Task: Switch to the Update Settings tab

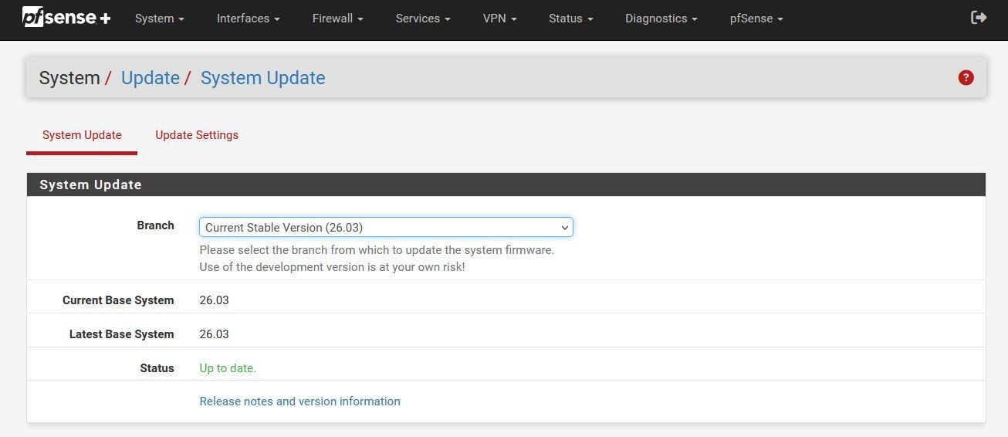Action: [x=197, y=135]
